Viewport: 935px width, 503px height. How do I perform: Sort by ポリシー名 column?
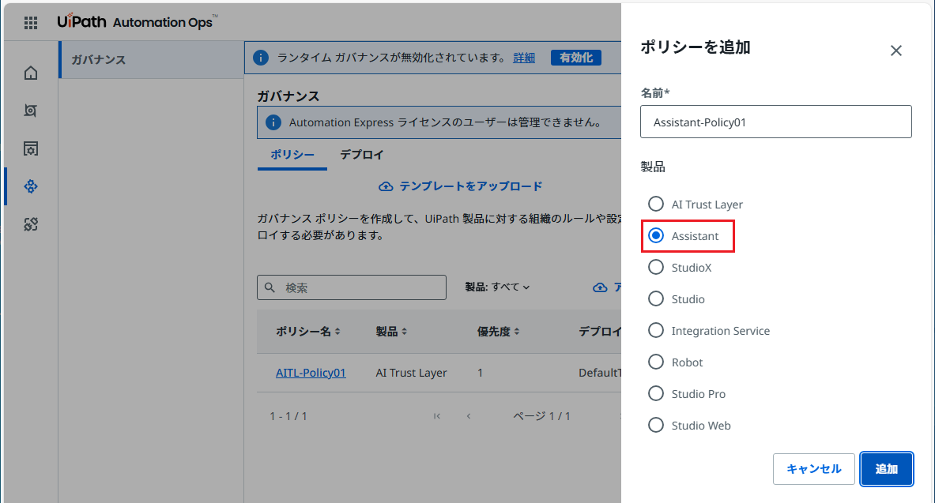pyautogui.click(x=307, y=332)
